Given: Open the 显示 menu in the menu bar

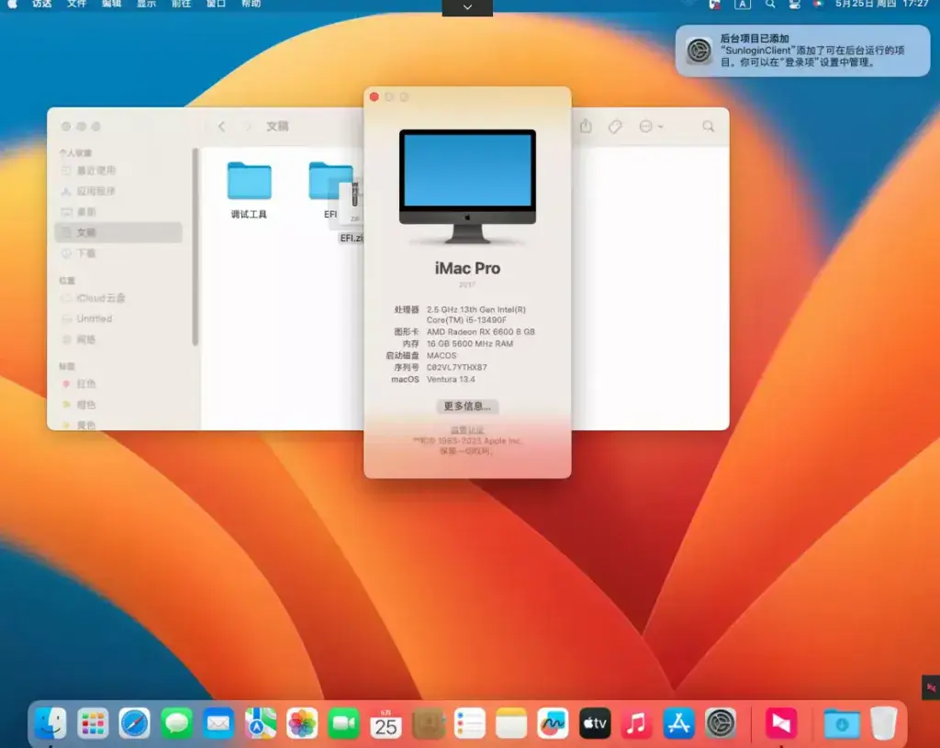Looking at the screenshot, I should [146, 4].
